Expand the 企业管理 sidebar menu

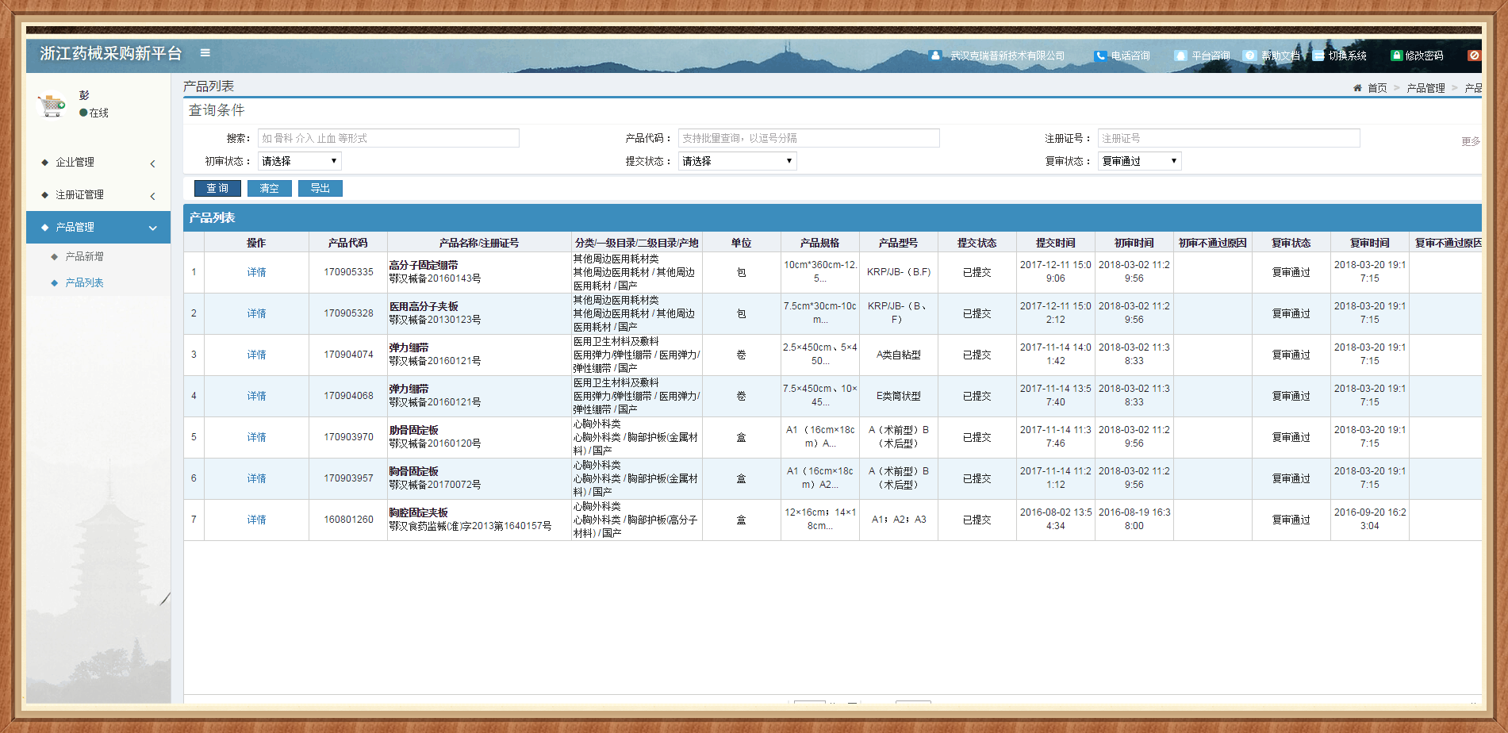[98, 163]
